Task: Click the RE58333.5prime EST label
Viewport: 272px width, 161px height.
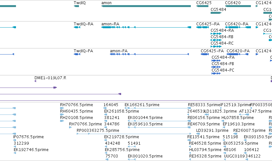Action: click(204, 105)
